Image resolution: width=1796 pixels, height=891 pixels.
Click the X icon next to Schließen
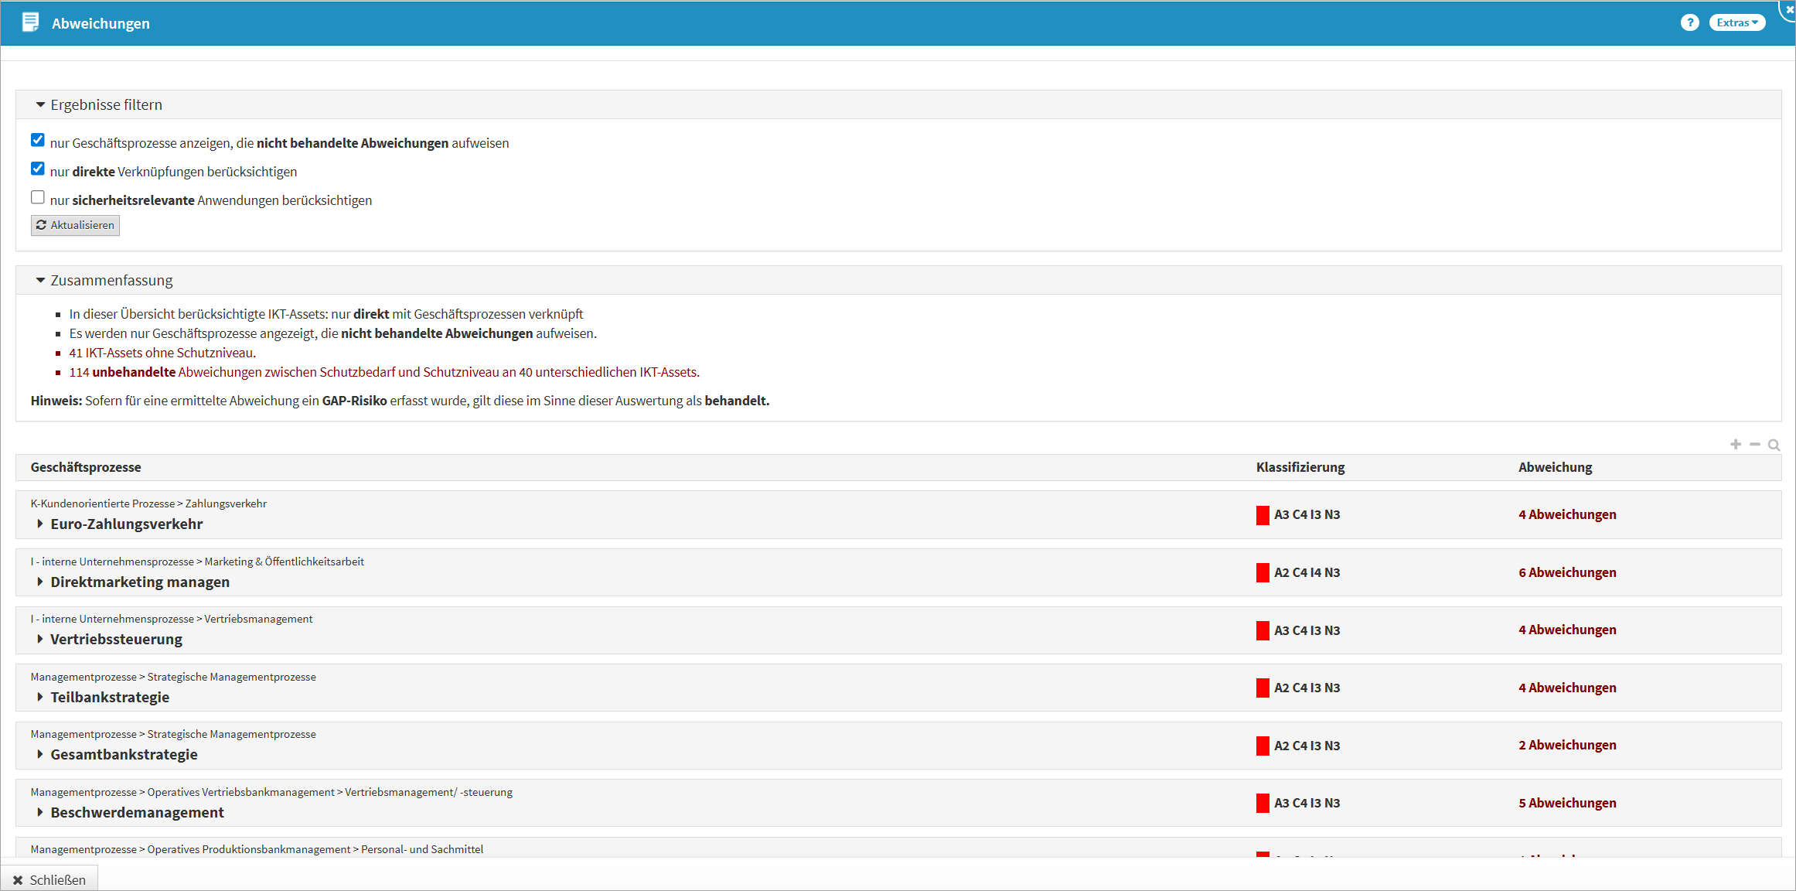coord(18,880)
